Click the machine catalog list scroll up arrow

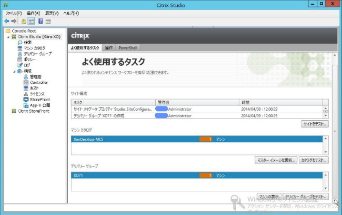(326, 139)
